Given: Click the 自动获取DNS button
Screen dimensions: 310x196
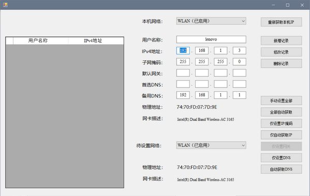Looking at the screenshot, I should (x=281, y=169).
